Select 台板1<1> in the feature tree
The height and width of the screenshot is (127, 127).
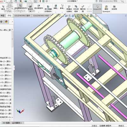tap(5, 100)
